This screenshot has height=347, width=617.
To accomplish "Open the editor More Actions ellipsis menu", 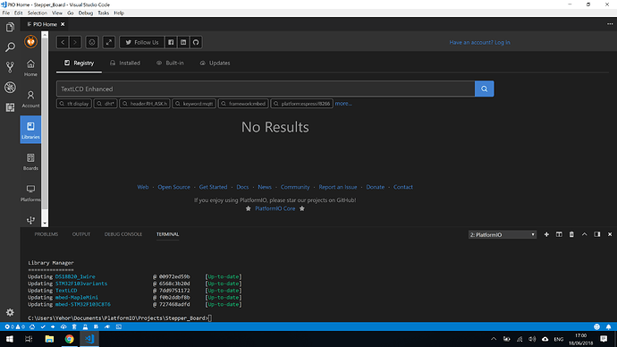I will [610, 24].
